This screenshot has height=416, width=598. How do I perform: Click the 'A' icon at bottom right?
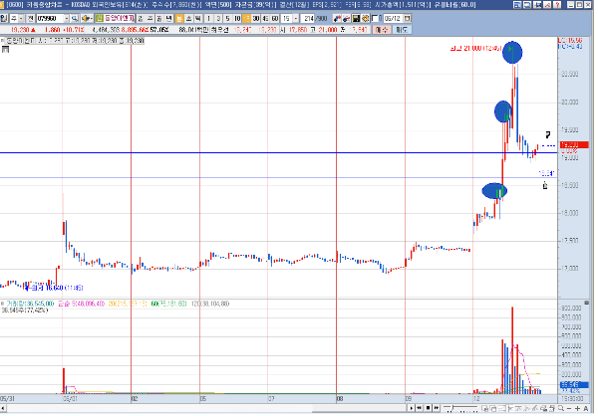point(586,408)
